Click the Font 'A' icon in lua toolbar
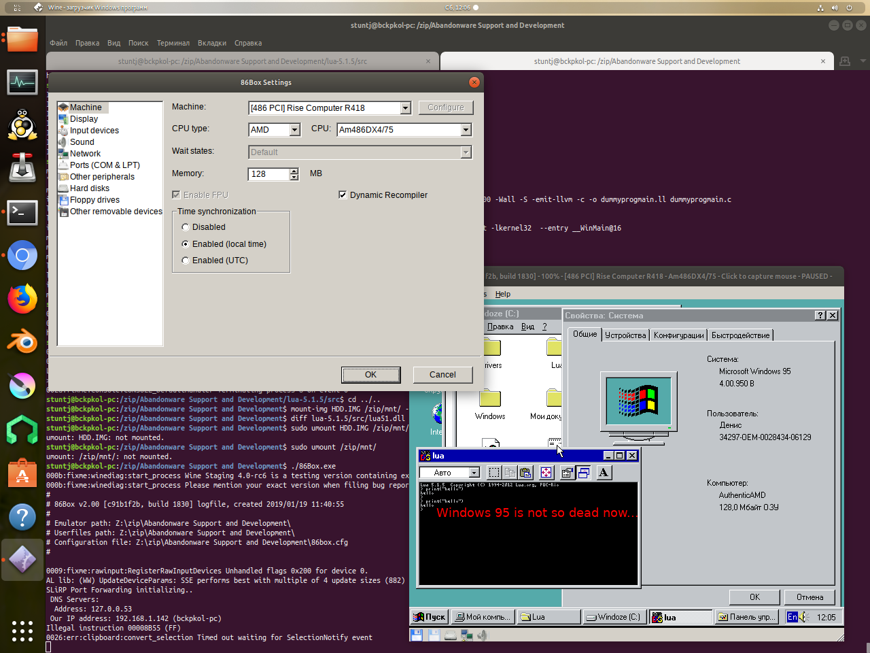This screenshot has height=653, width=870. 603,473
